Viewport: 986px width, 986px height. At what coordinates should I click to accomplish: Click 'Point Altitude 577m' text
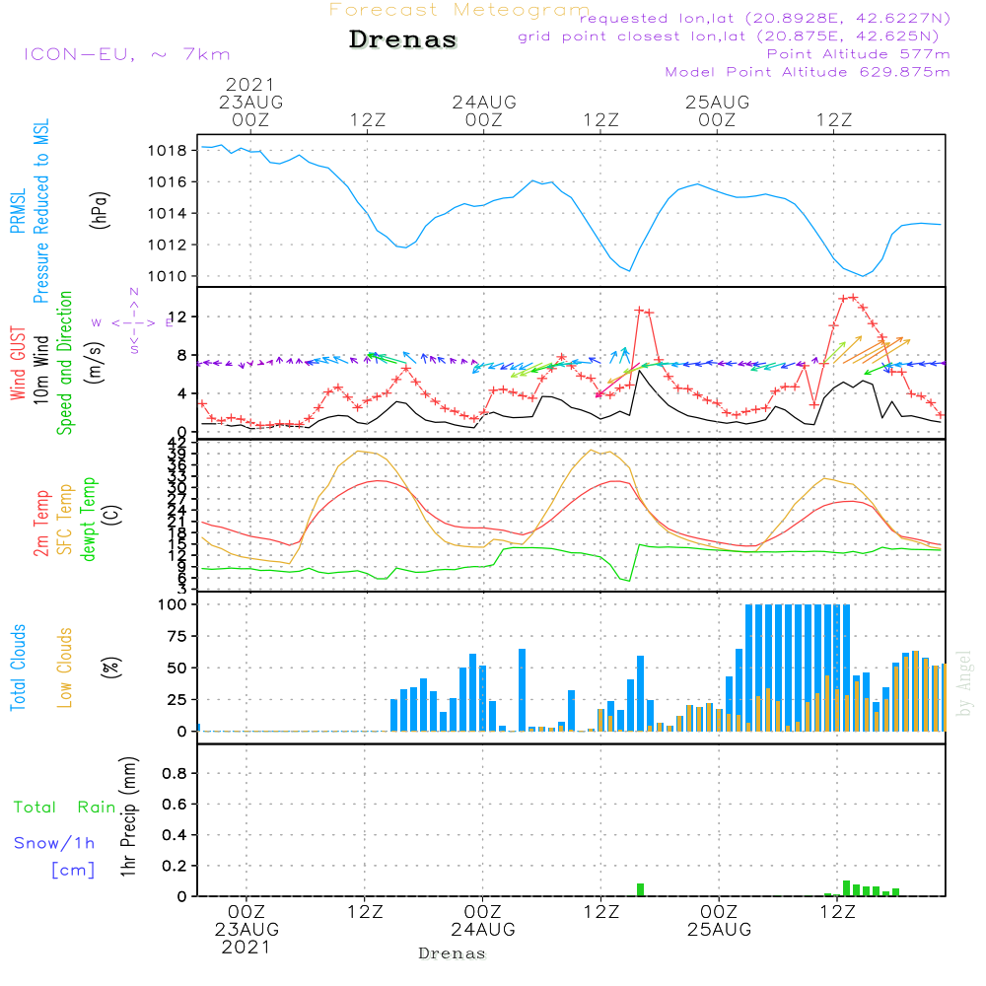click(859, 54)
